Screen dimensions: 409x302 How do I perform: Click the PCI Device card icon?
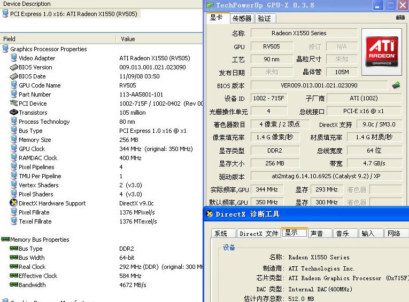13,103
